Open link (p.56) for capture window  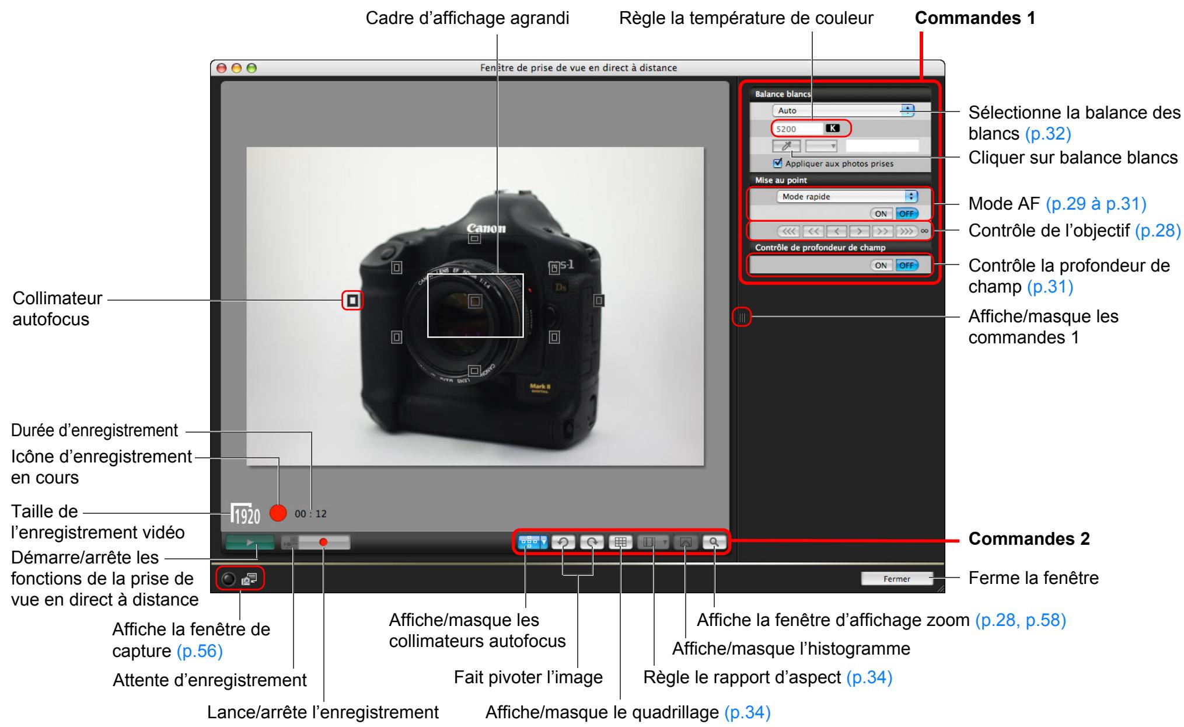200,651
